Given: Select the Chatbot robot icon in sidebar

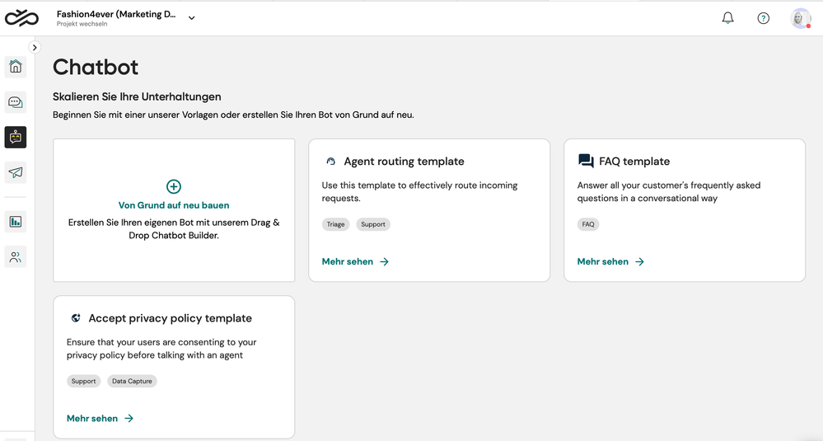Looking at the screenshot, I should click(15, 137).
